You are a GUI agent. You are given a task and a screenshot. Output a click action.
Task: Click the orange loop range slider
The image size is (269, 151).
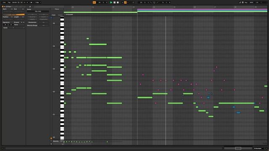[14, 15]
